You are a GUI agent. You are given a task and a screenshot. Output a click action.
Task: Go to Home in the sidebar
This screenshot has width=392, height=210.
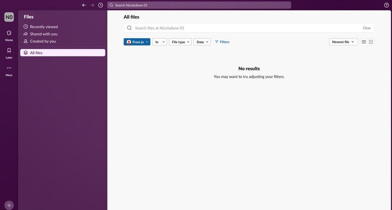click(x=9, y=36)
